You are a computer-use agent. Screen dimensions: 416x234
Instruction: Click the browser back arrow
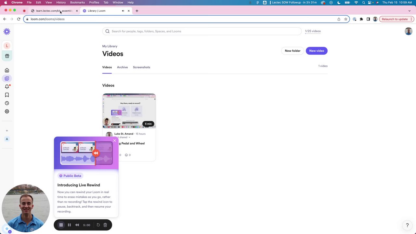5,19
